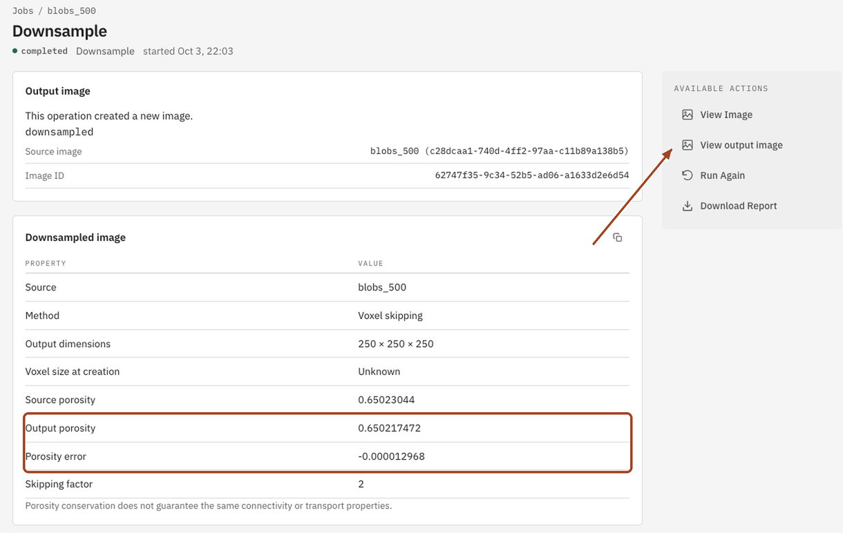Click the Output dimensions property label
Screen dimensions: 843x533
pyautogui.click(x=68, y=344)
